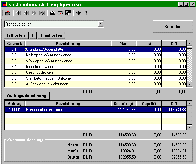Switch to Plankosten view

click(x=51, y=35)
